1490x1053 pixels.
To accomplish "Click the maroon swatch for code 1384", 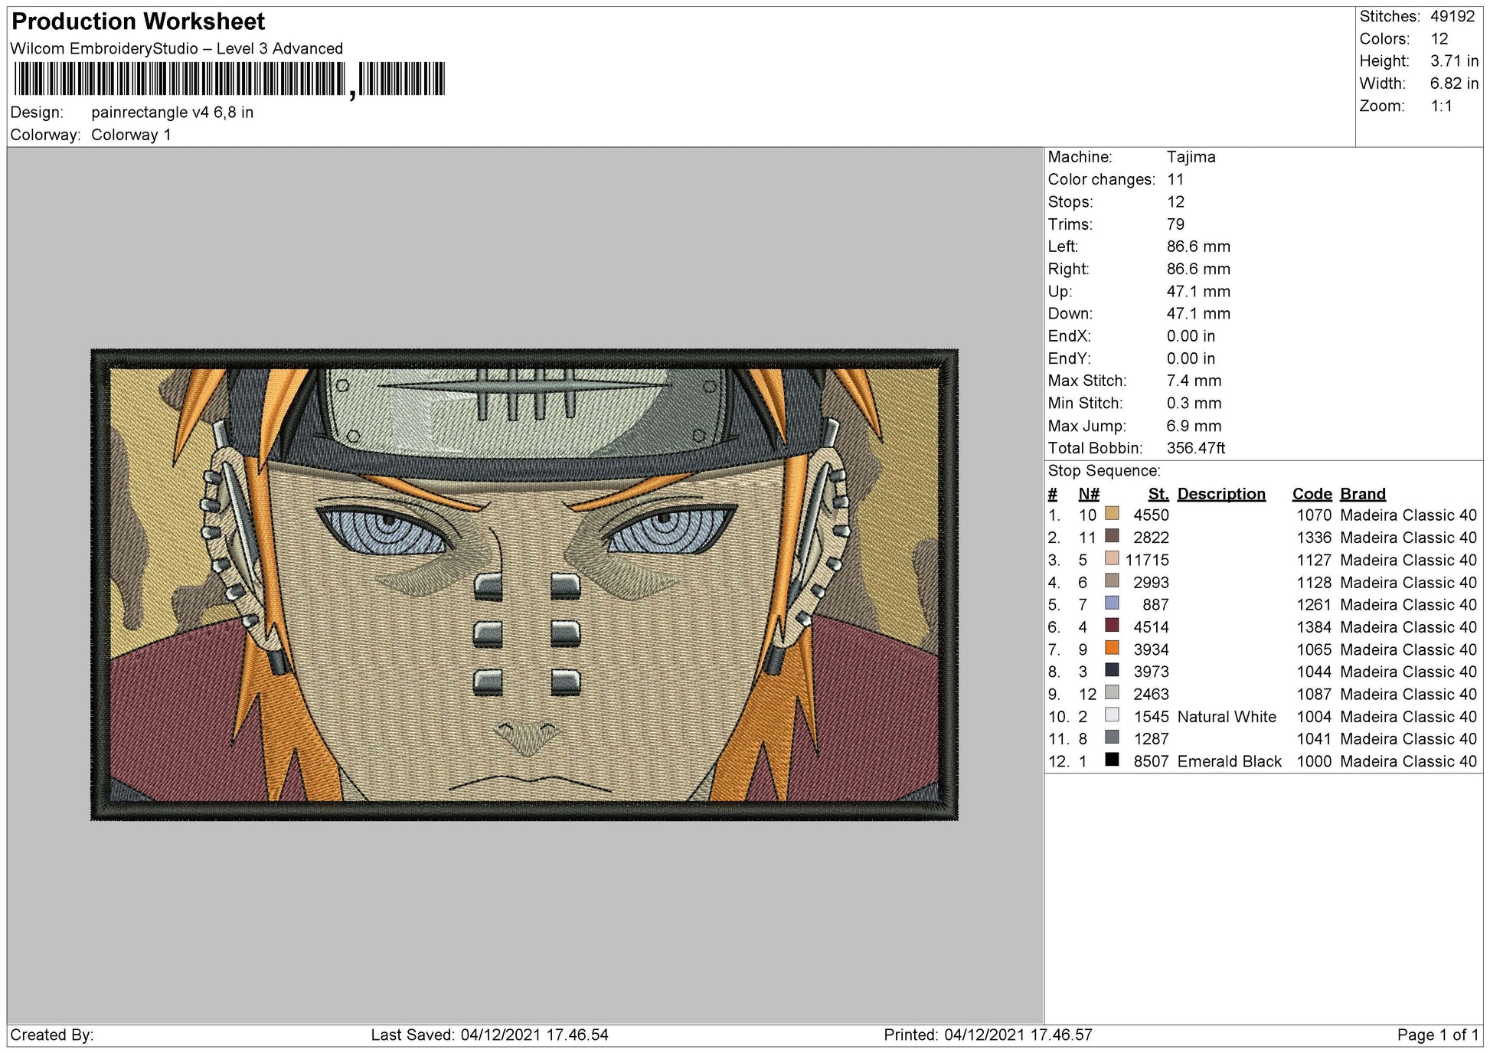I will [1112, 625].
